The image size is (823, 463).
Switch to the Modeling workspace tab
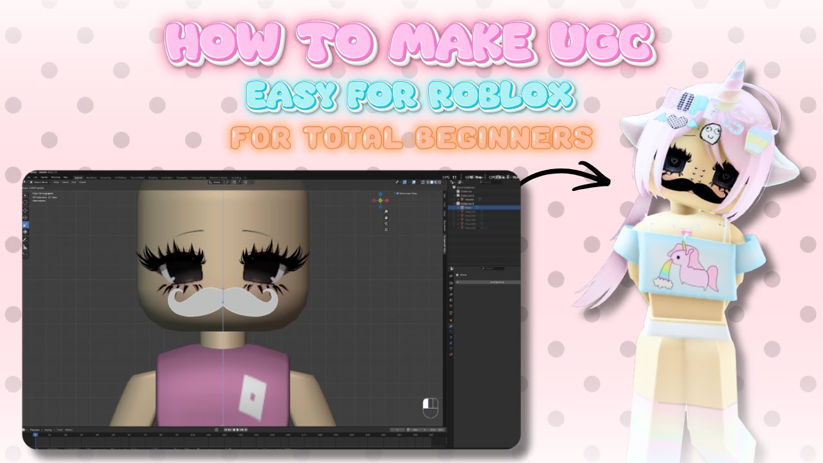(91, 178)
